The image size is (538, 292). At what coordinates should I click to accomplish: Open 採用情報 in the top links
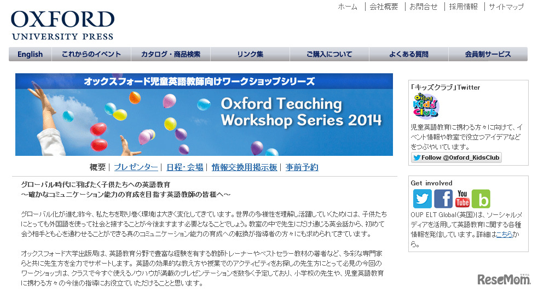(x=463, y=7)
